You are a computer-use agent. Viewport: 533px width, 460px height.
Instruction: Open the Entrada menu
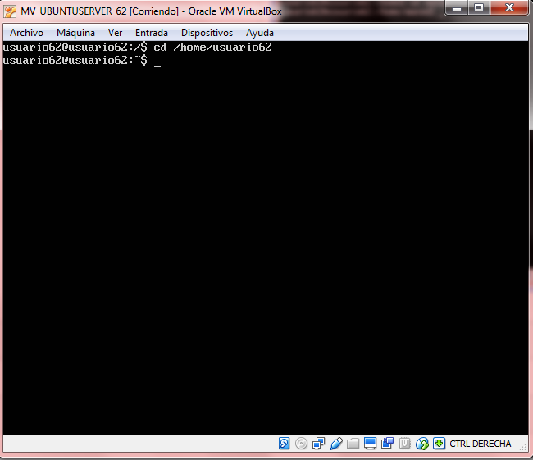151,33
